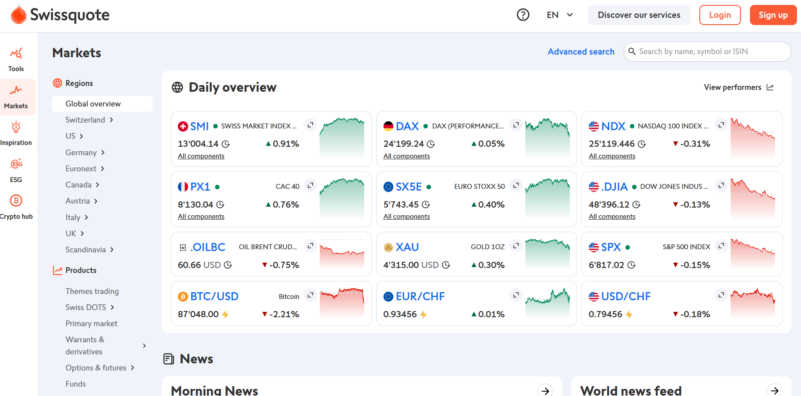The height and width of the screenshot is (396, 801).
Task: Click the Swissquote logo
Action: [x=60, y=15]
